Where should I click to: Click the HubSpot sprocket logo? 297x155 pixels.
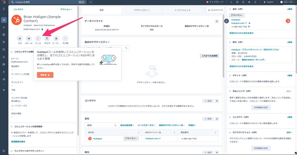(x=4, y=2)
